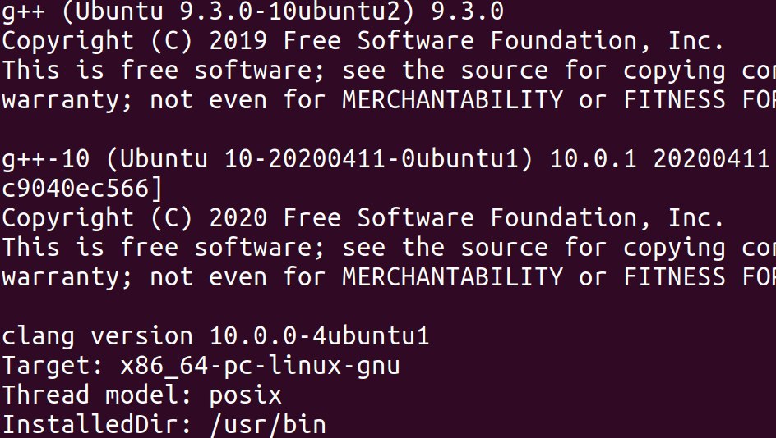
Task: Click the 'g++-10 (Ubuntu 10-20200411-0ubuntu1)' line
Action: pyautogui.click(x=388, y=159)
